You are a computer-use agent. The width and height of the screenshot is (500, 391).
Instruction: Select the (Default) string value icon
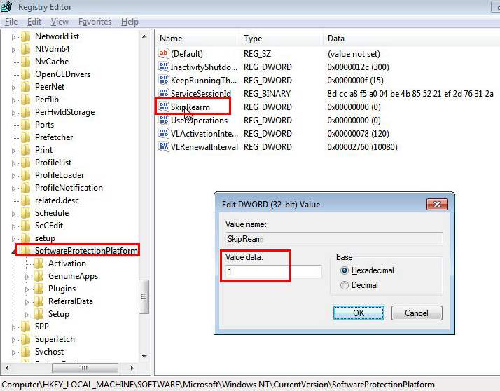[165, 54]
